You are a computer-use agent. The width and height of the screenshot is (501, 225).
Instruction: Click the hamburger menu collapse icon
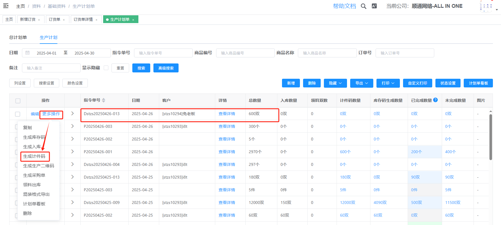tap(6, 6)
